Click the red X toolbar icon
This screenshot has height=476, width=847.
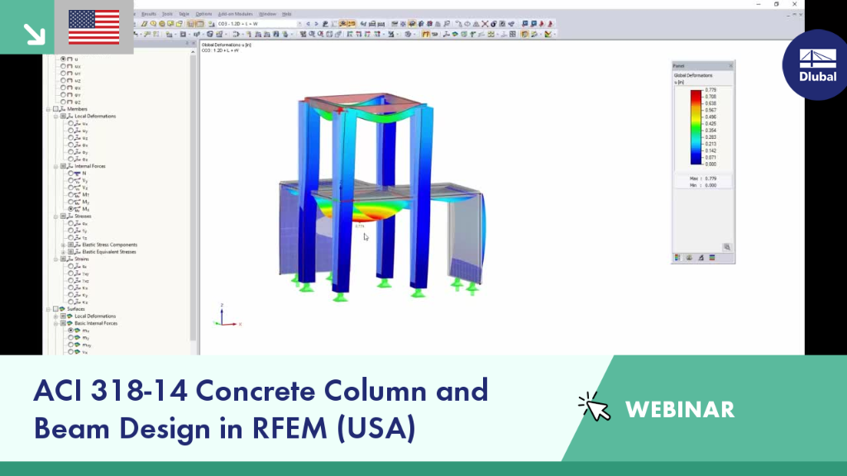tap(485, 24)
